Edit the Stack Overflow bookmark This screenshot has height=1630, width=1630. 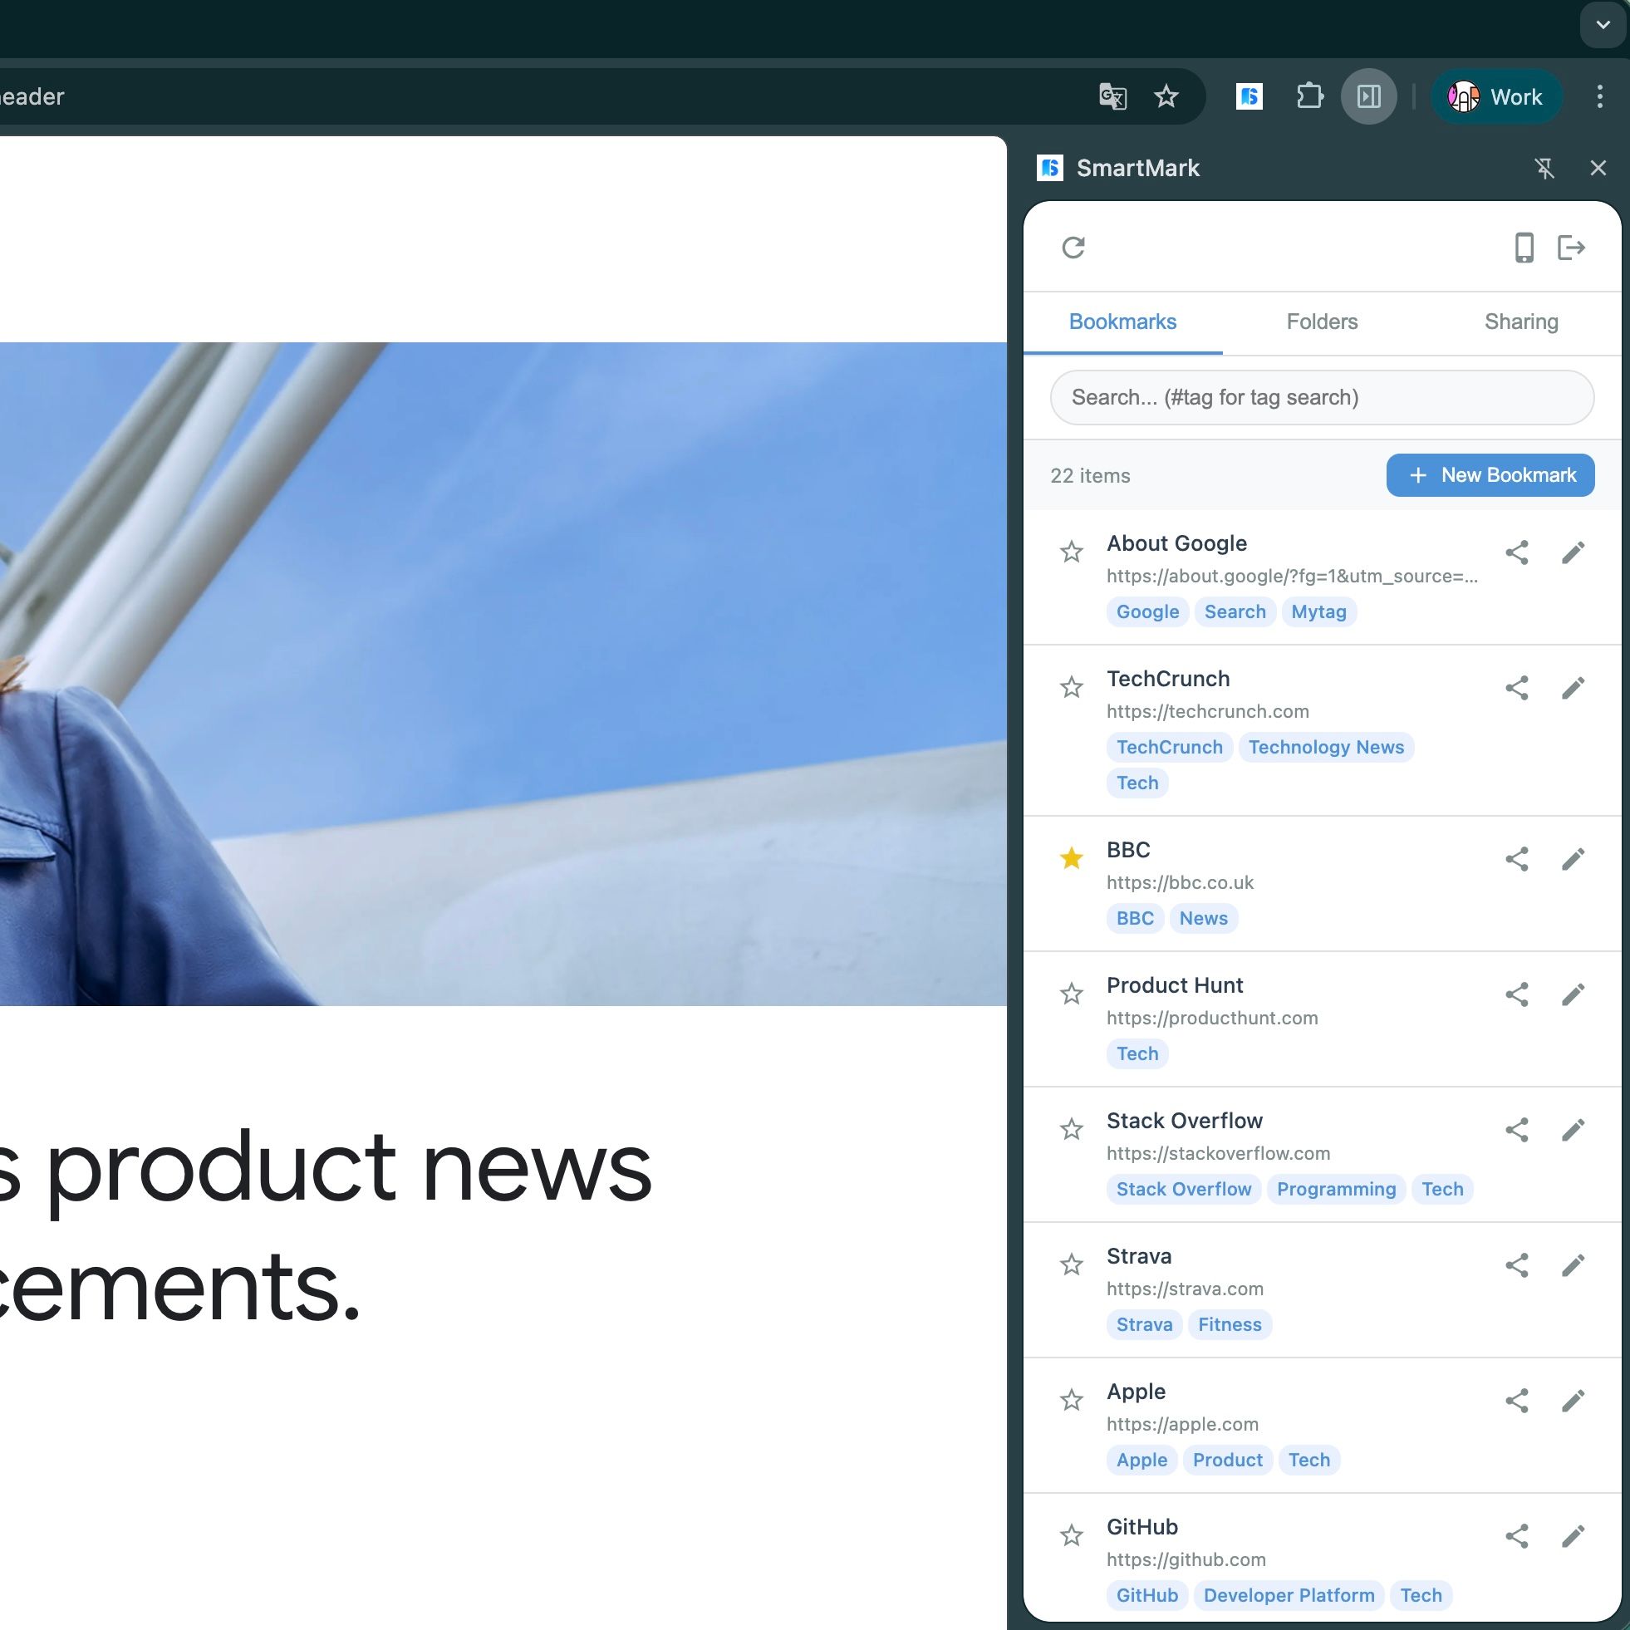tap(1573, 1130)
